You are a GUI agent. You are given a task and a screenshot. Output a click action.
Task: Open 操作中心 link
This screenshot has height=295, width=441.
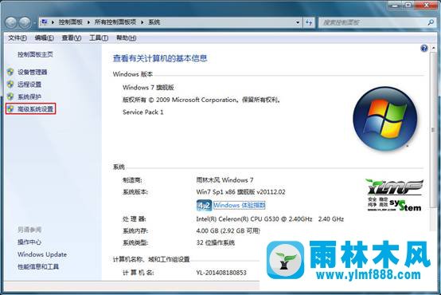click(29, 242)
